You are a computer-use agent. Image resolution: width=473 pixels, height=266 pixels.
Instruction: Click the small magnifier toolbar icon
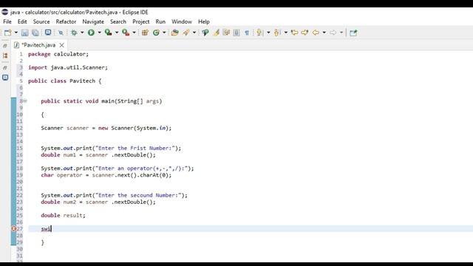(61, 33)
